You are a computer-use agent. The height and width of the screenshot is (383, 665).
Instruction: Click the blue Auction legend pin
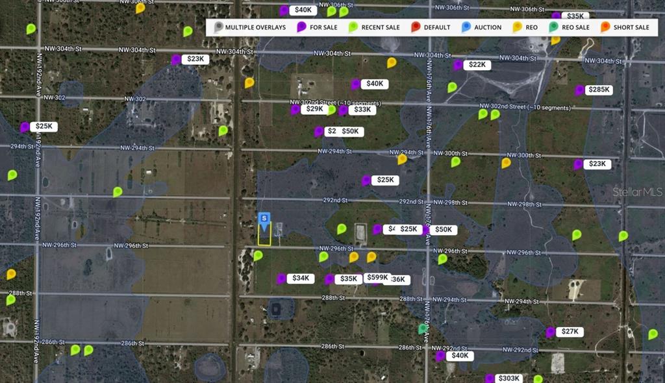pos(466,27)
